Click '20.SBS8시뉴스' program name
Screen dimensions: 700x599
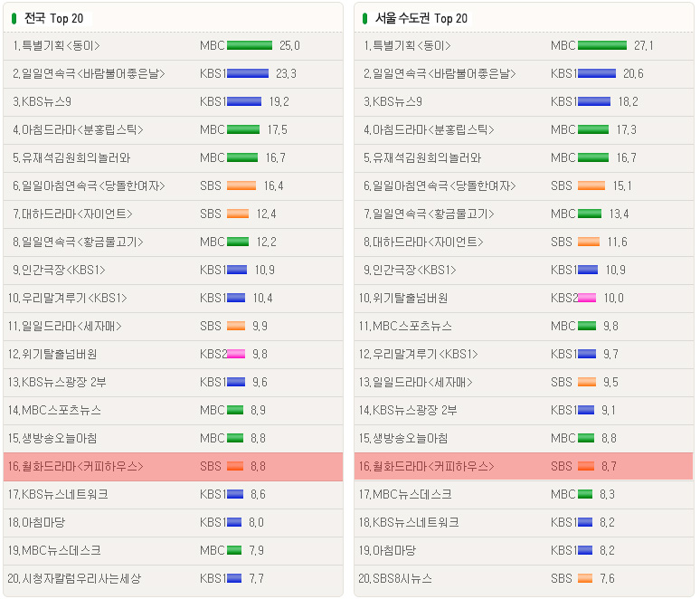pos(395,579)
